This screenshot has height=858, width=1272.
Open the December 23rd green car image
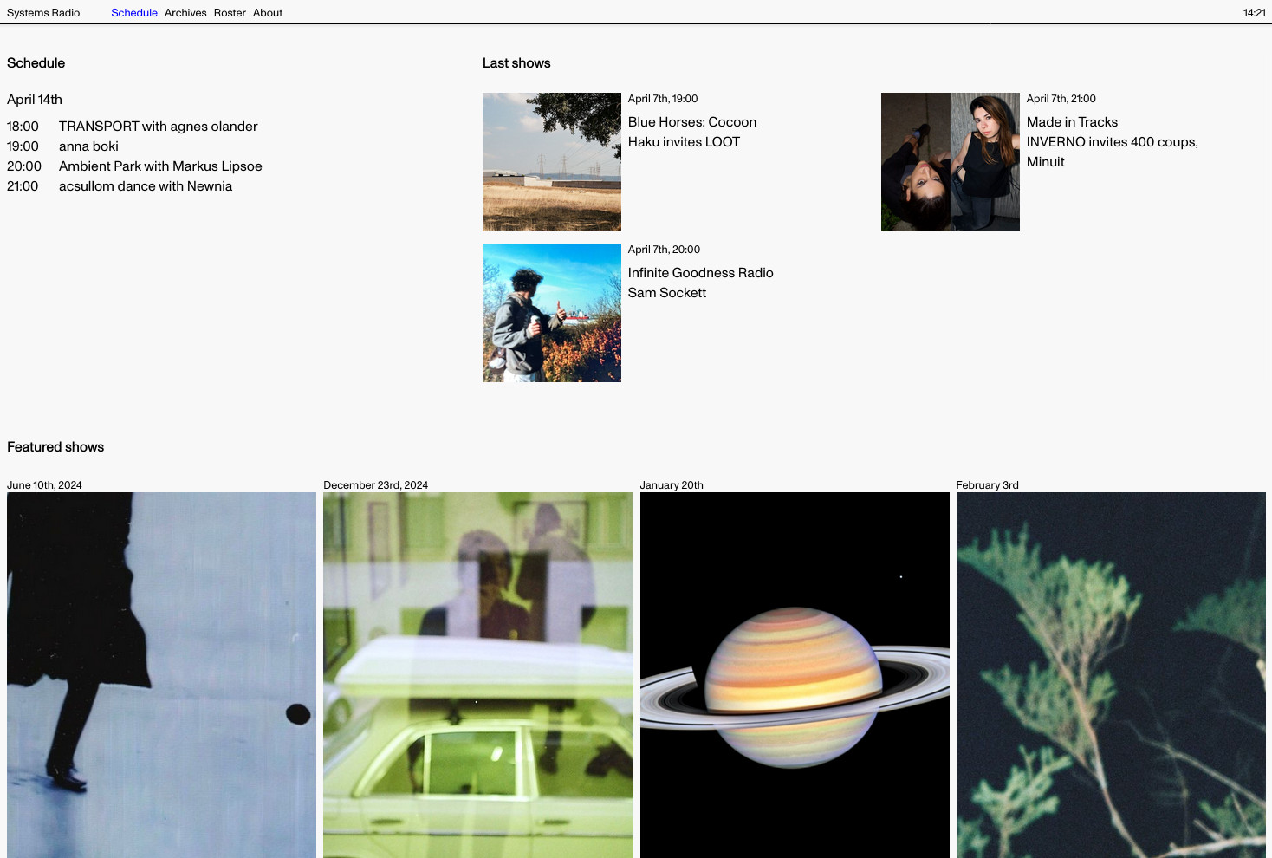[x=478, y=674]
